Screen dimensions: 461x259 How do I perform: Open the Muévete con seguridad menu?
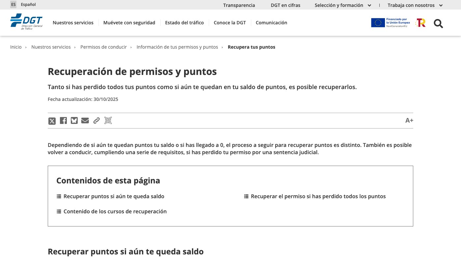129,23
